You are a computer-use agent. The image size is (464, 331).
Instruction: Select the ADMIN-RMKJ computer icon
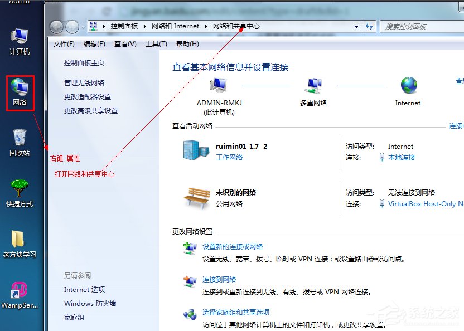tap(217, 84)
